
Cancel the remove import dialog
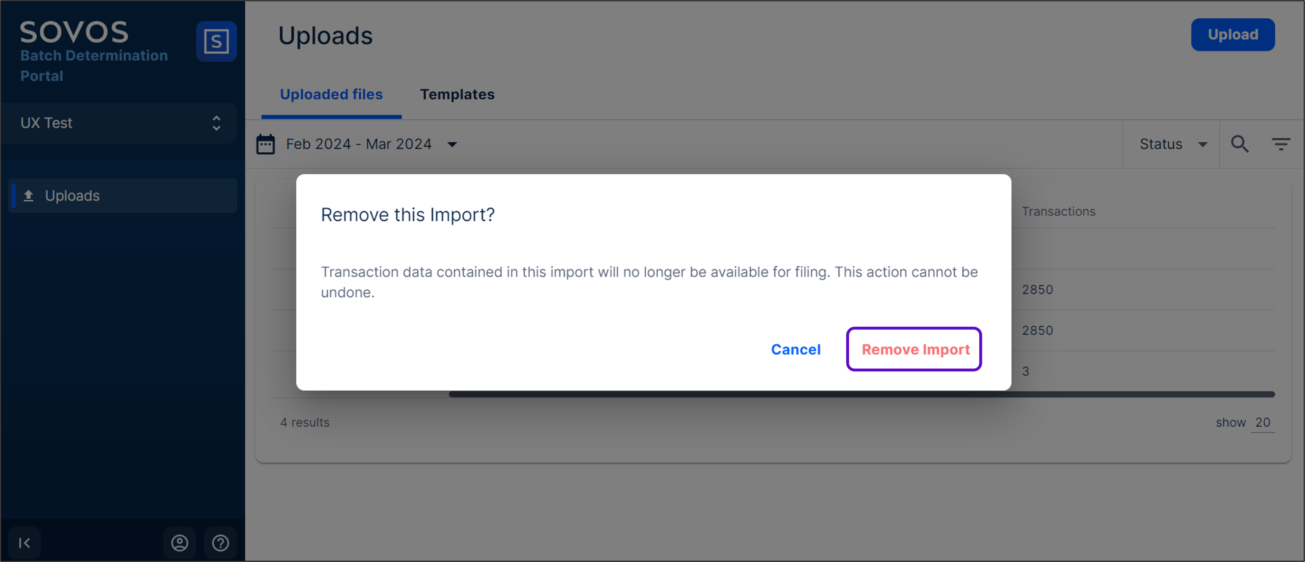[795, 350]
